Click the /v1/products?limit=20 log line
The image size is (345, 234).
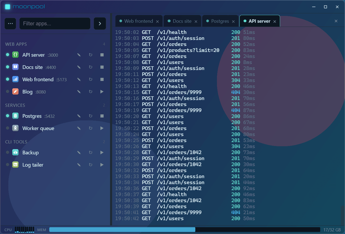pos(185,50)
